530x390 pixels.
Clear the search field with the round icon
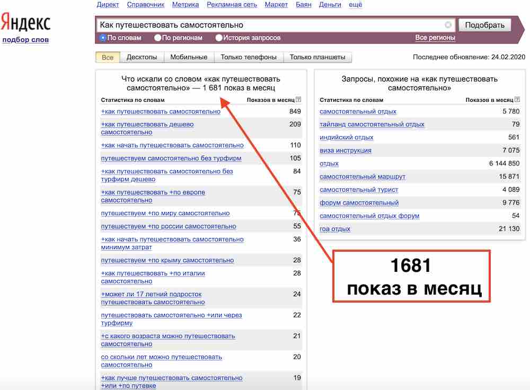(448, 25)
